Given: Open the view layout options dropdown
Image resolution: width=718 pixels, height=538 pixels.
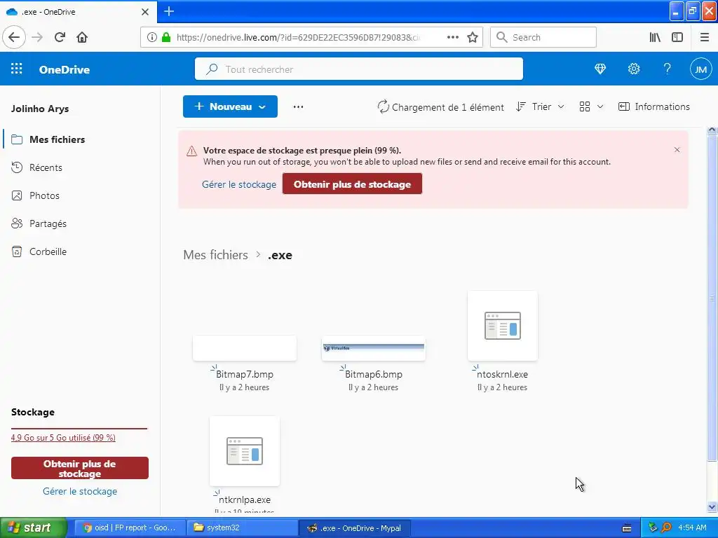Looking at the screenshot, I should coord(590,106).
